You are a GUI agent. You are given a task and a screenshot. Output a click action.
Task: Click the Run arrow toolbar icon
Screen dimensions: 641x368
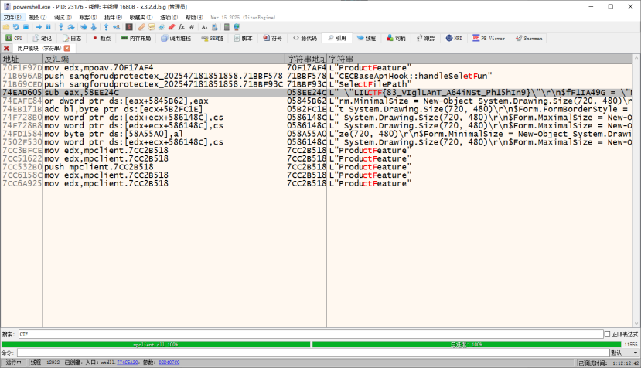point(40,26)
